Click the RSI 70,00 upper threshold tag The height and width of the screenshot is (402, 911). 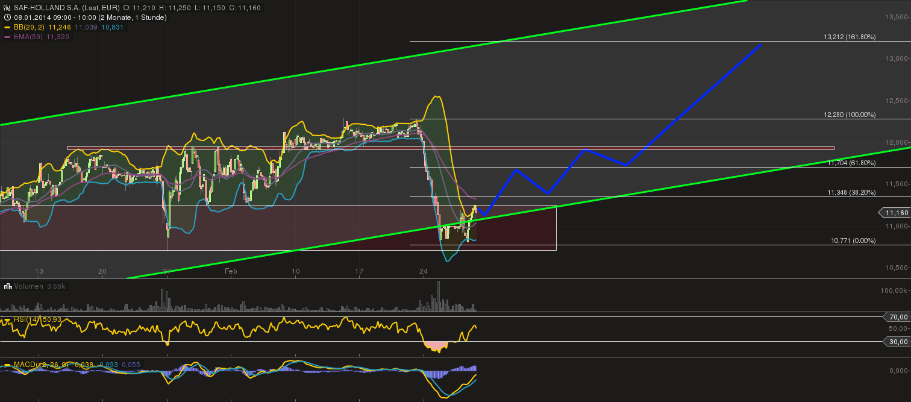[898, 317]
